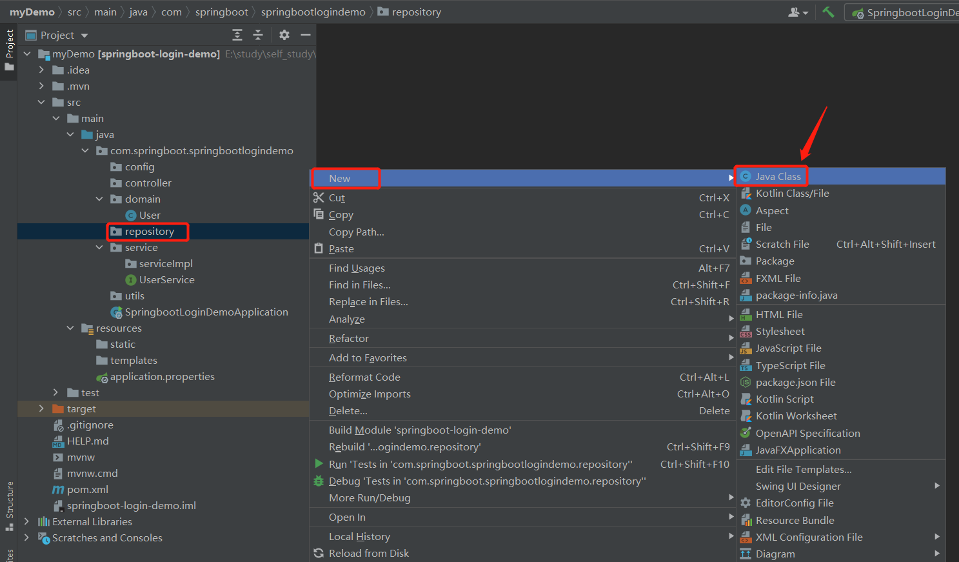This screenshot has width=959, height=562.
Task: Click the pom.xml Maven icon
Action: [58, 490]
